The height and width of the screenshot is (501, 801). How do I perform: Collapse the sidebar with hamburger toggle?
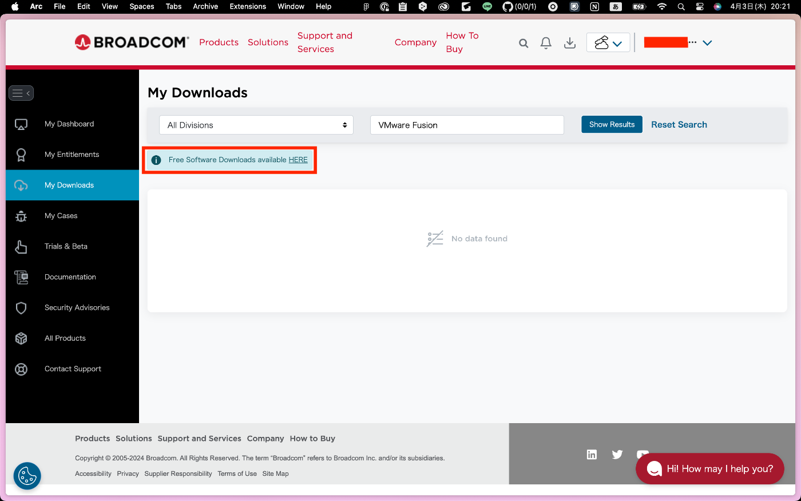click(21, 93)
